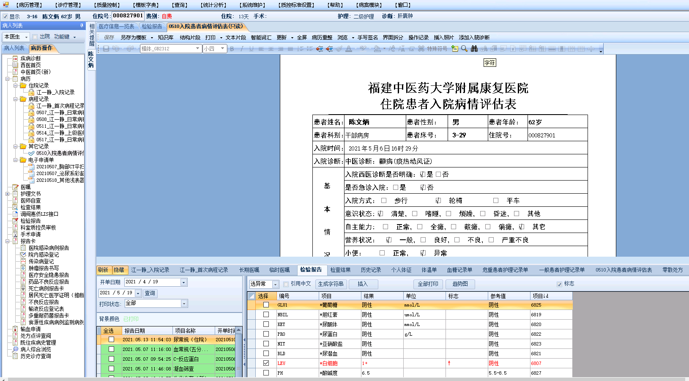The image size is (689, 381).
Task: Open the 质量控制 menu
Action: click(x=107, y=5)
